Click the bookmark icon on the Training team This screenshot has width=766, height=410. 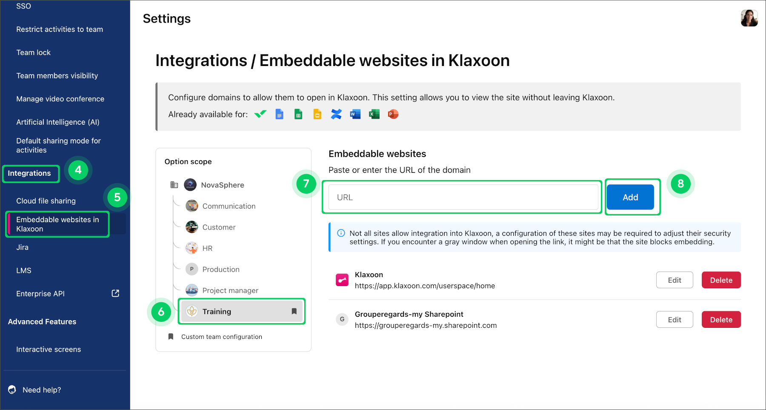(294, 311)
